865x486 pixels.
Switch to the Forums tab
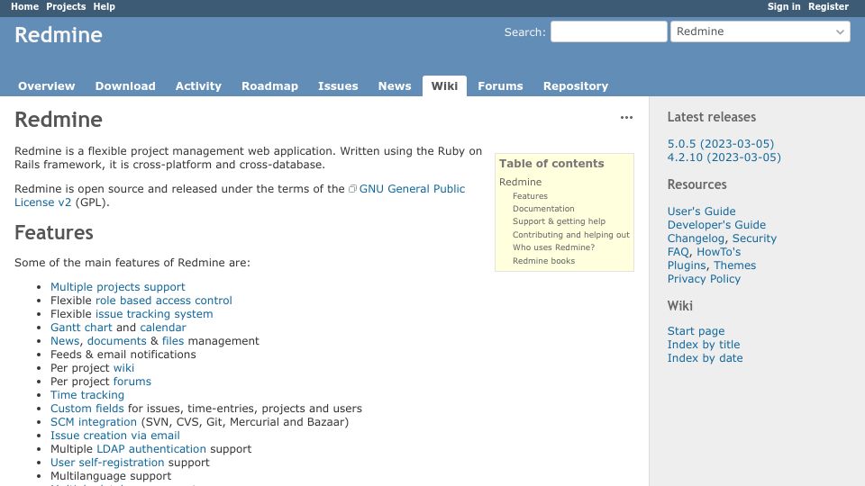(500, 86)
